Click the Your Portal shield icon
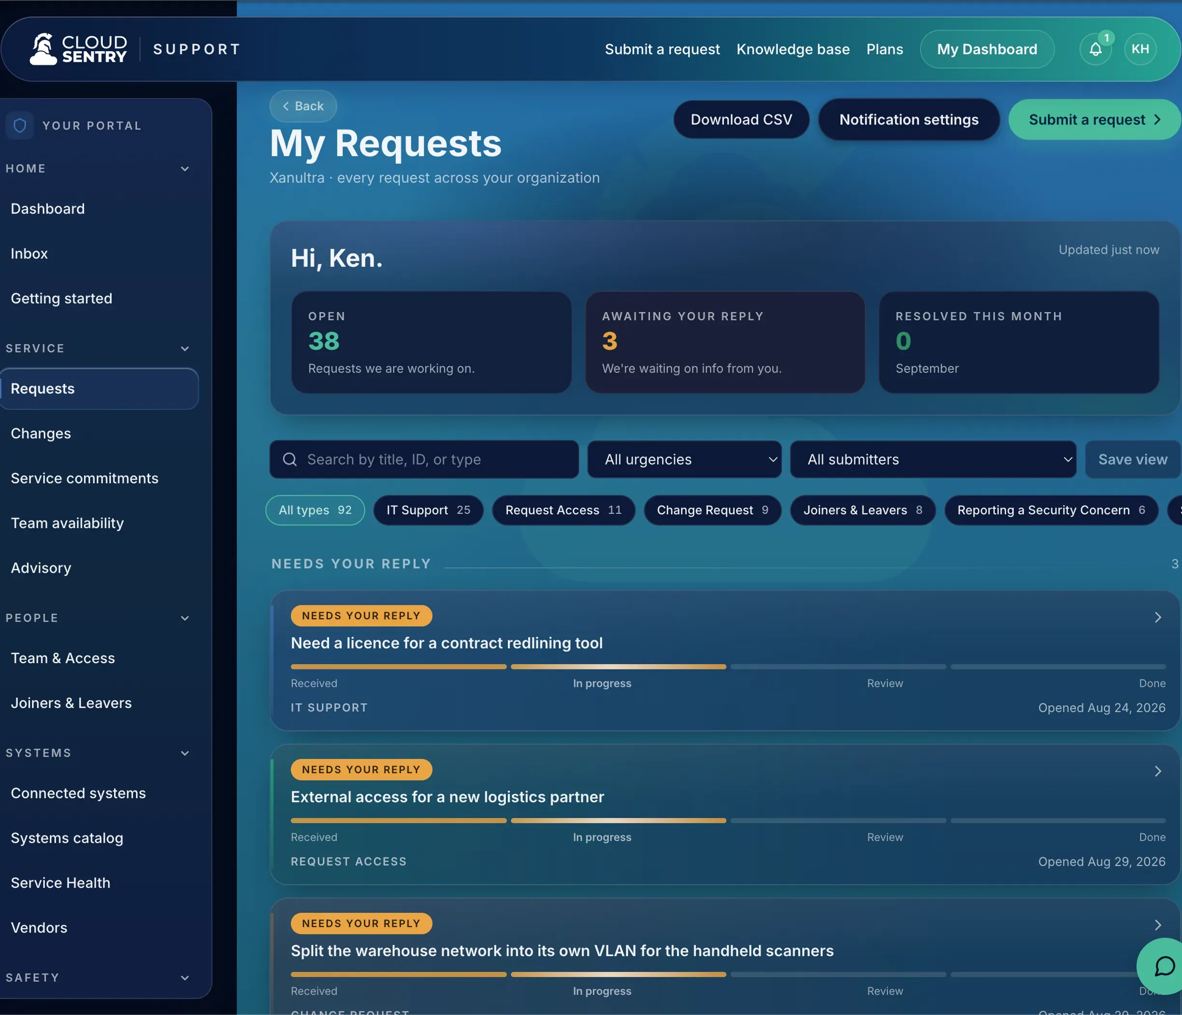Viewport: 1182px width, 1015px height. click(x=20, y=126)
